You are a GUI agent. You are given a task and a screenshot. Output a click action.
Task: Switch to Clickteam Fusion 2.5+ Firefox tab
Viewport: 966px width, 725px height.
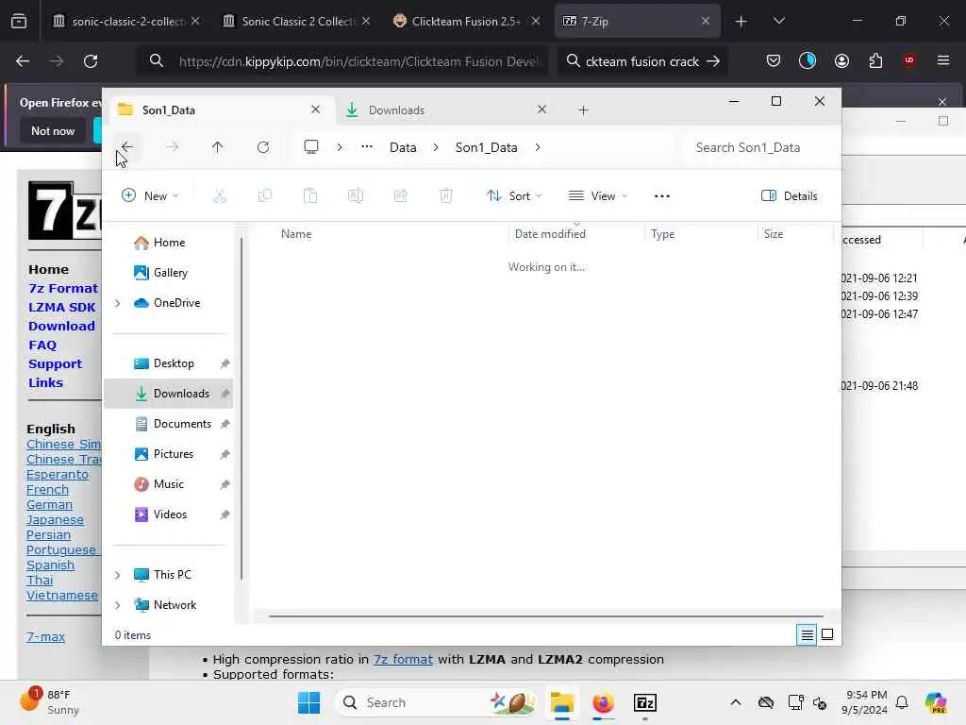click(x=466, y=21)
